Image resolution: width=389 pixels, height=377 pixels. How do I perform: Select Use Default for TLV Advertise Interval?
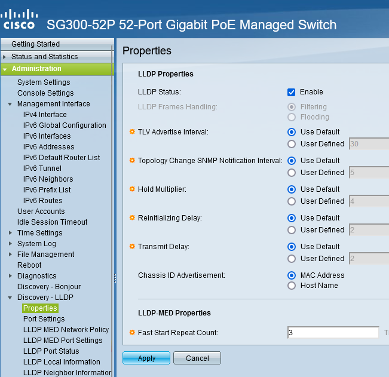tap(292, 132)
